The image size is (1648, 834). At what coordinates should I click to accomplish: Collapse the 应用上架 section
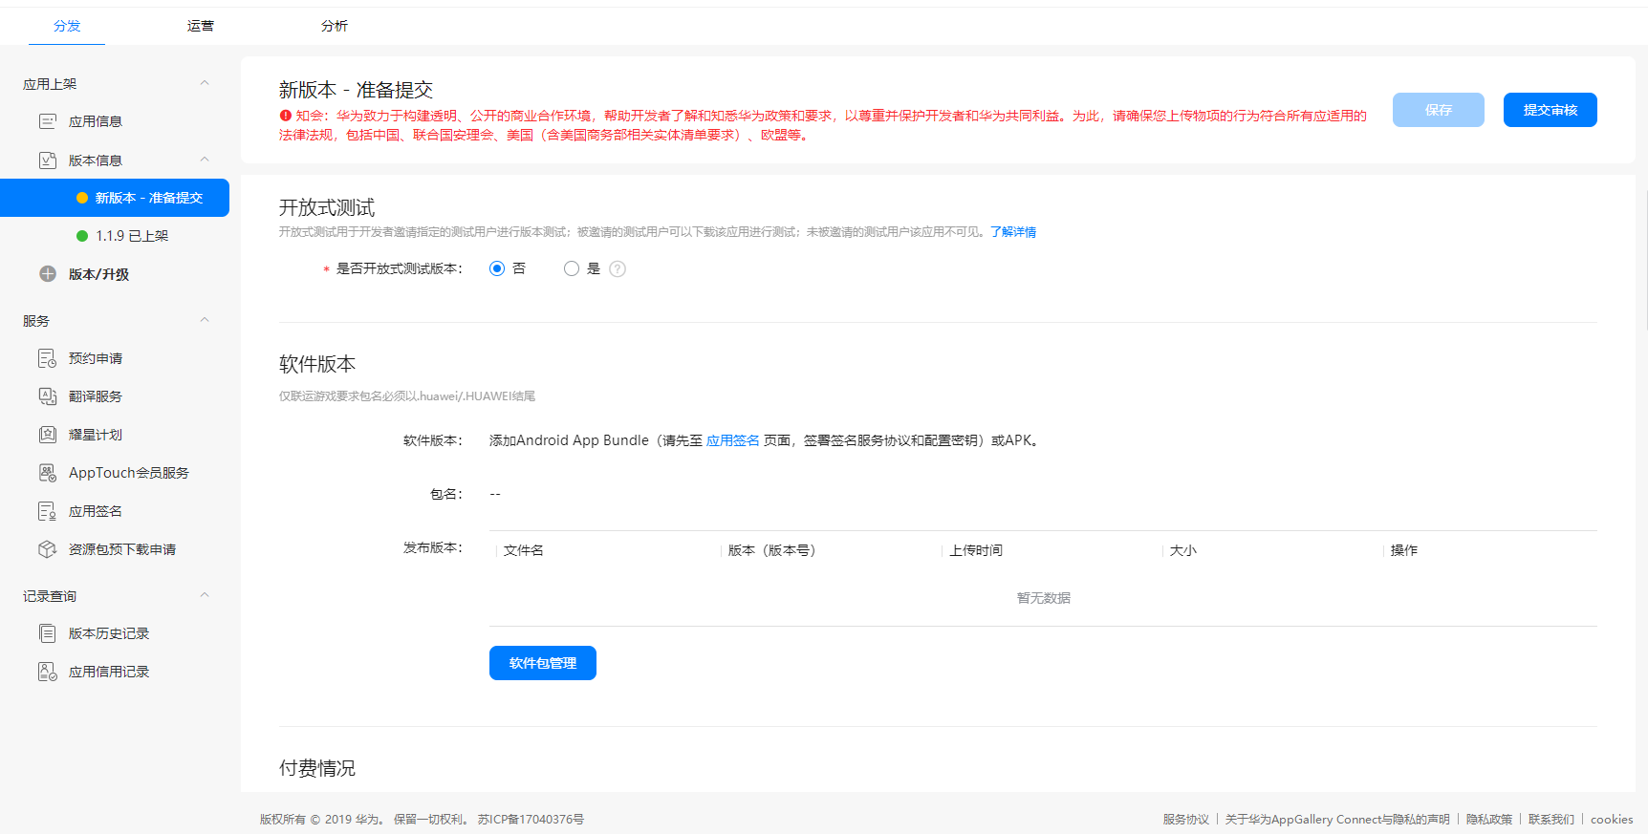pyautogui.click(x=205, y=83)
